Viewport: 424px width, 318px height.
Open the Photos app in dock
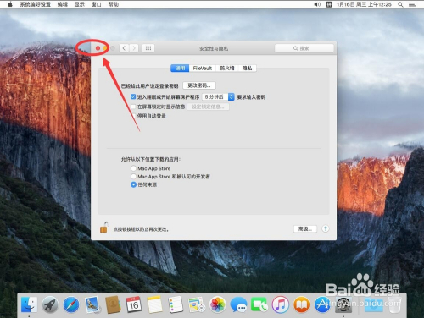click(x=217, y=305)
